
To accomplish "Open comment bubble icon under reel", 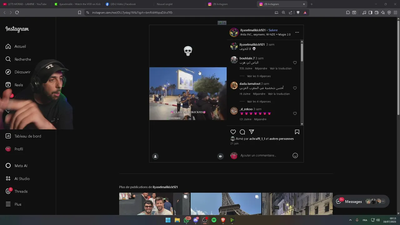I will [x=242, y=132].
